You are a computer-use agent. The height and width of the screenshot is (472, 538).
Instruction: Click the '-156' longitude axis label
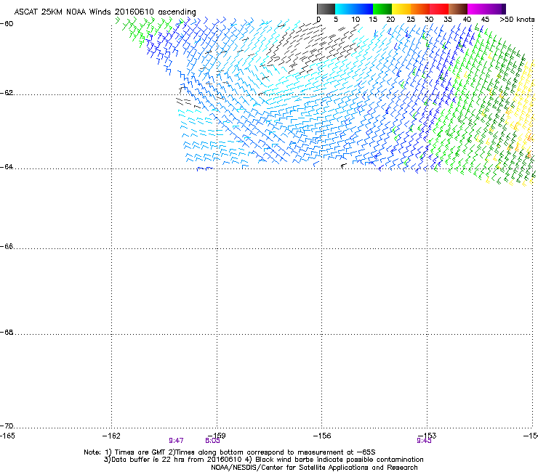pyautogui.click(x=322, y=436)
